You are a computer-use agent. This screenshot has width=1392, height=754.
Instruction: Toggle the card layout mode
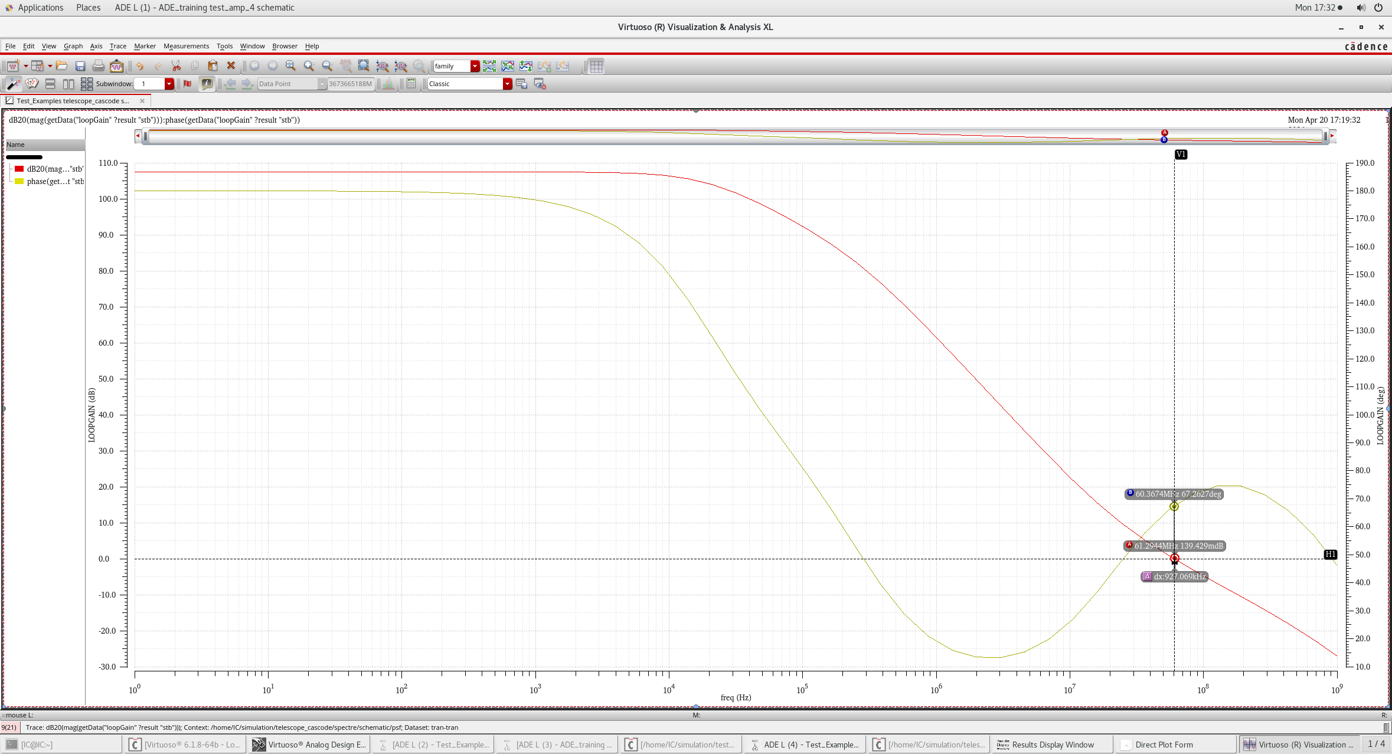click(32, 84)
